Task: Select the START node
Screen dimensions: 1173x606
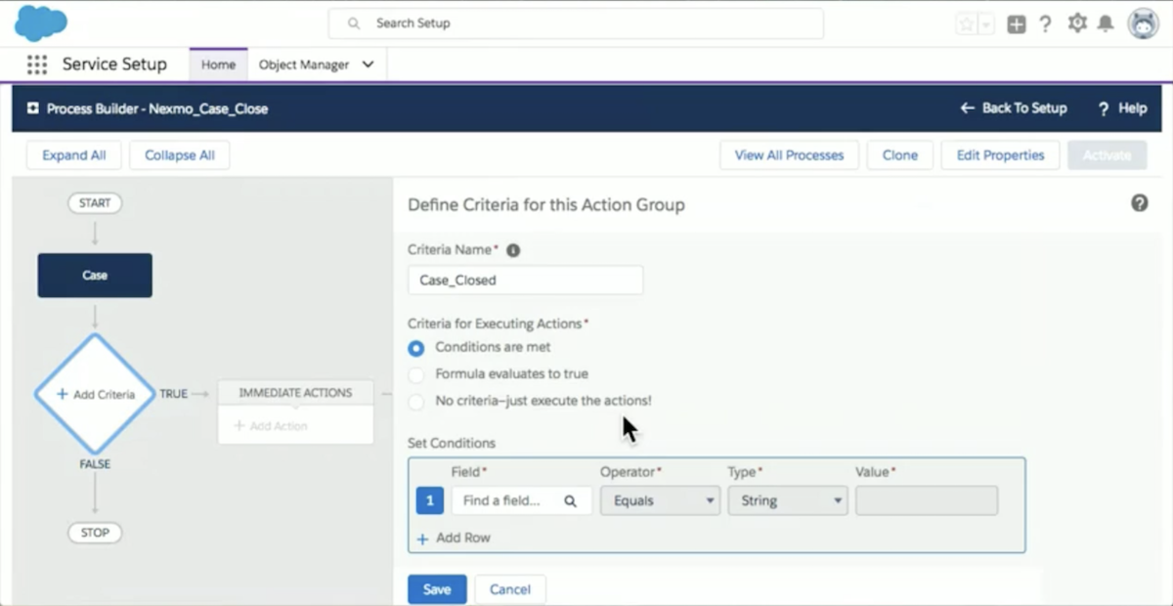Action: [x=95, y=203]
